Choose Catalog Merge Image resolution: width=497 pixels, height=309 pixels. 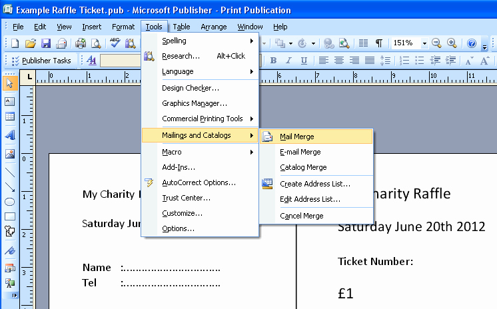coord(316,167)
